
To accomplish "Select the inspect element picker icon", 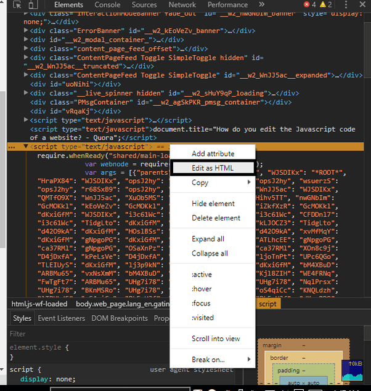I will (x=17, y=4).
